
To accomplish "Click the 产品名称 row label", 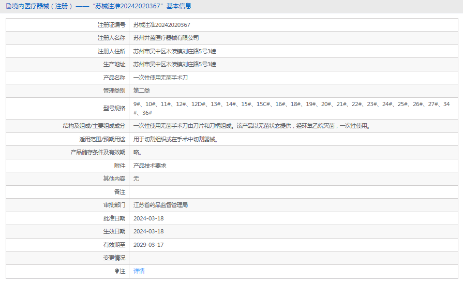I will coord(114,78).
